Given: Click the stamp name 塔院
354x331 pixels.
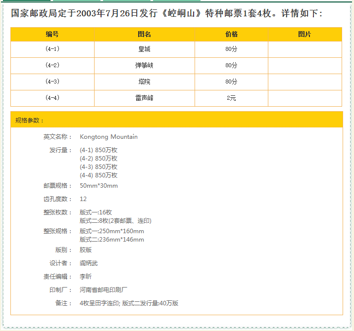Looking at the screenshot, I should pos(145,82).
